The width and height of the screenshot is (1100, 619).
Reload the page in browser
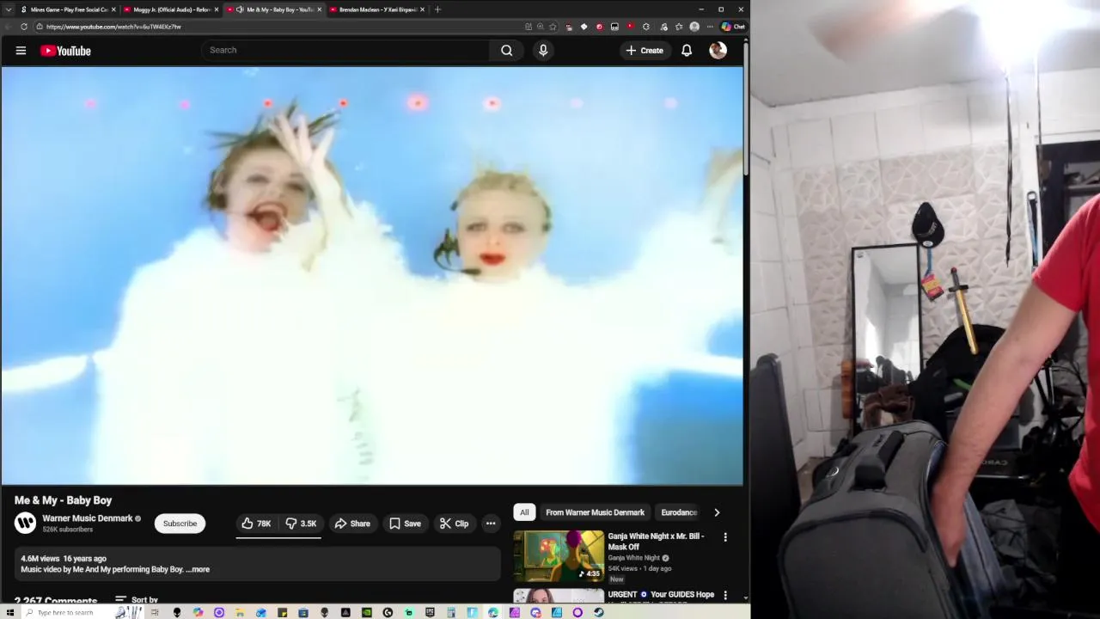click(x=23, y=27)
